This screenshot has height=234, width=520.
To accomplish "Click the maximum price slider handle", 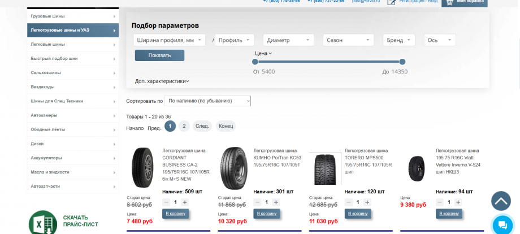I will [402, 62].
